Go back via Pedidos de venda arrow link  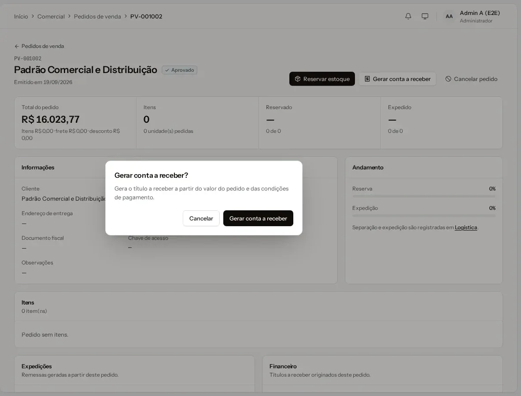(x=39, y=46)
